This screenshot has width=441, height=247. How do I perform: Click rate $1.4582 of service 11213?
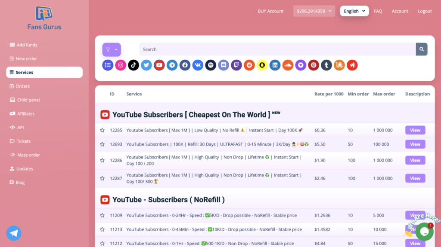pyautogui.click(x=322, y=229)
